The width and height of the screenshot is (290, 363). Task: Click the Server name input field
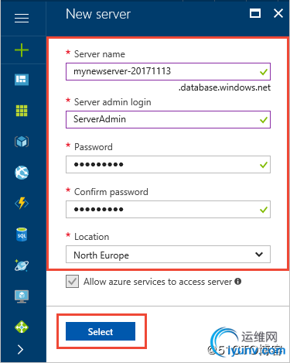coord(168,71)
